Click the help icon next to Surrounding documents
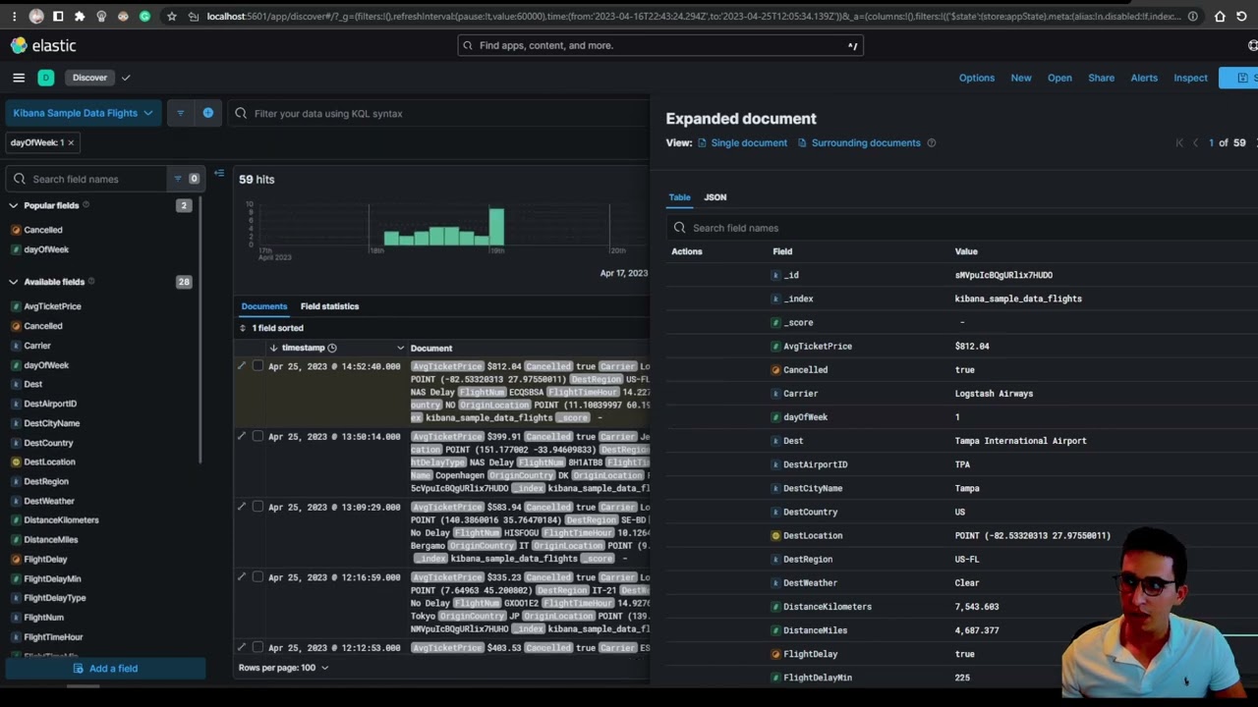1258x707 pixels. click(x=932, y=142)
